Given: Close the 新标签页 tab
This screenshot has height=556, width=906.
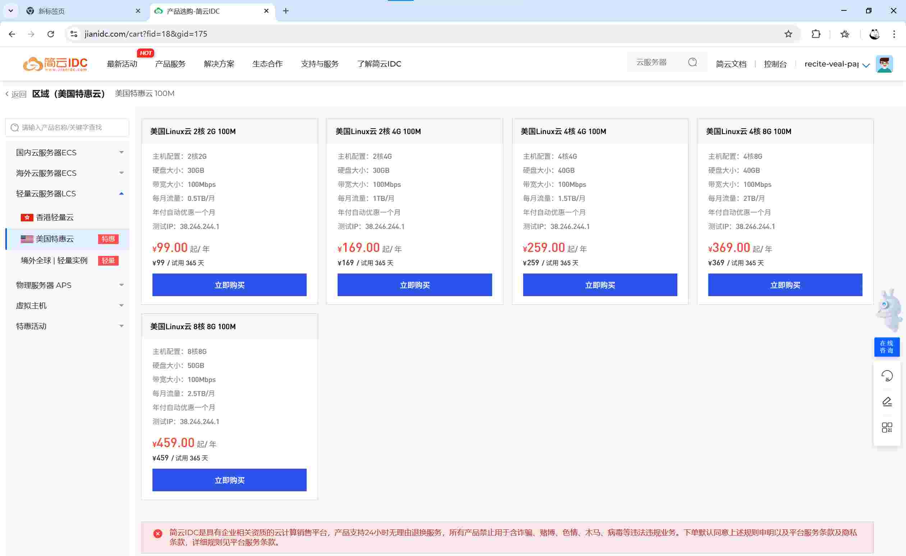Looking at the screenshot, I should (x=138, y=11).
